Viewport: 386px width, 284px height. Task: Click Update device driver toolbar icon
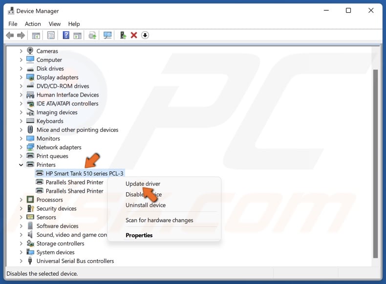(x=123, y=35)
